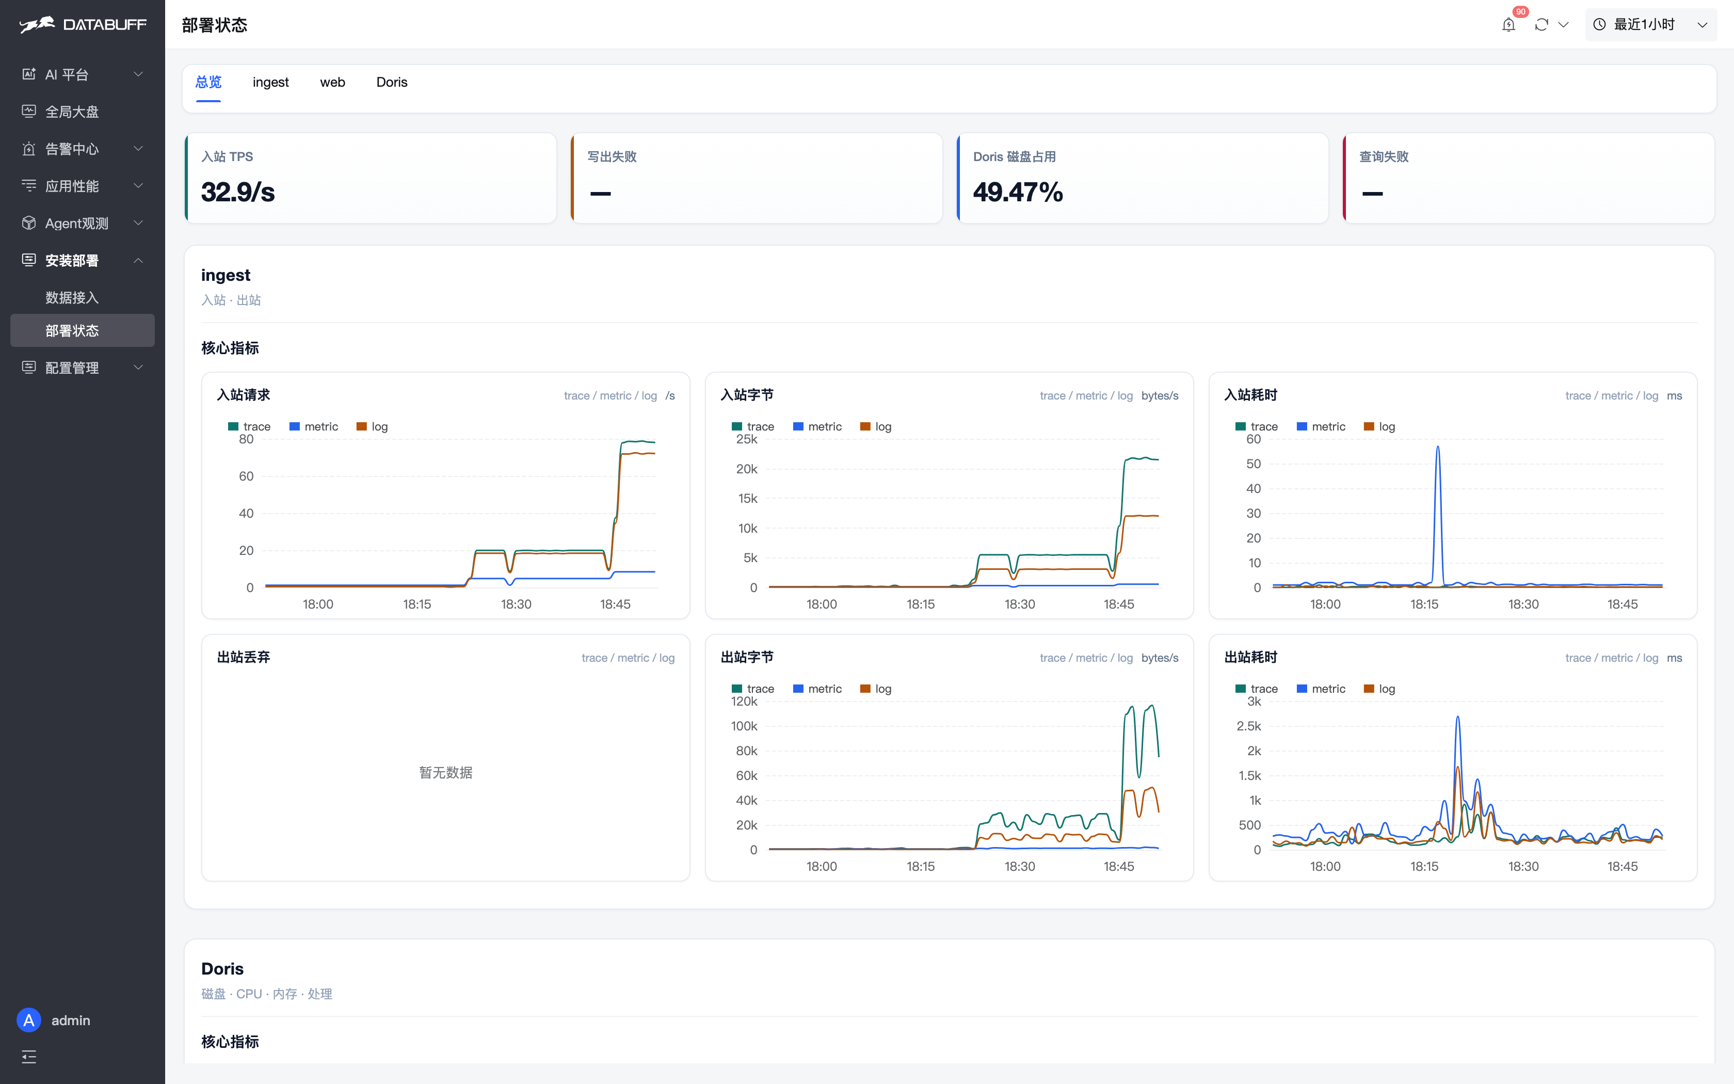1734x1084 pixels.
Task: Open the refresh interval dropdown arrow
Action: point(1564,25)
